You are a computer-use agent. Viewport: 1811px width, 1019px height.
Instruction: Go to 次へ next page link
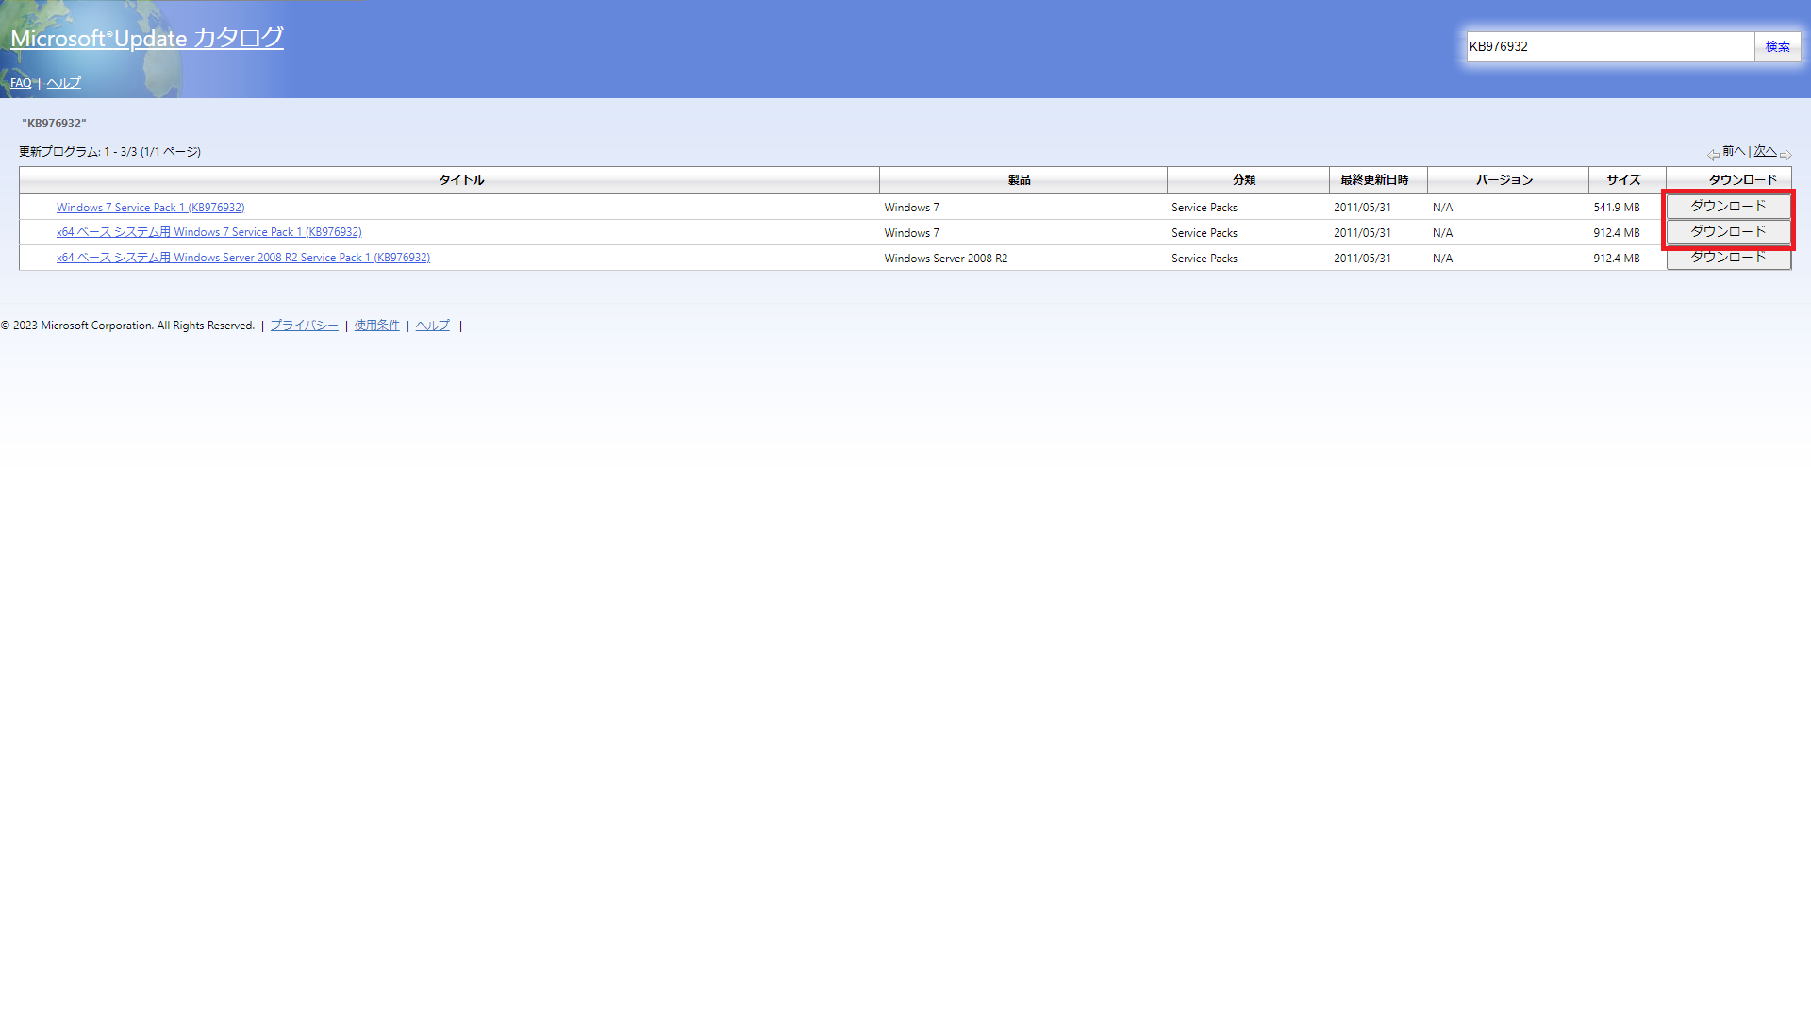click(x=1765, y=151)
